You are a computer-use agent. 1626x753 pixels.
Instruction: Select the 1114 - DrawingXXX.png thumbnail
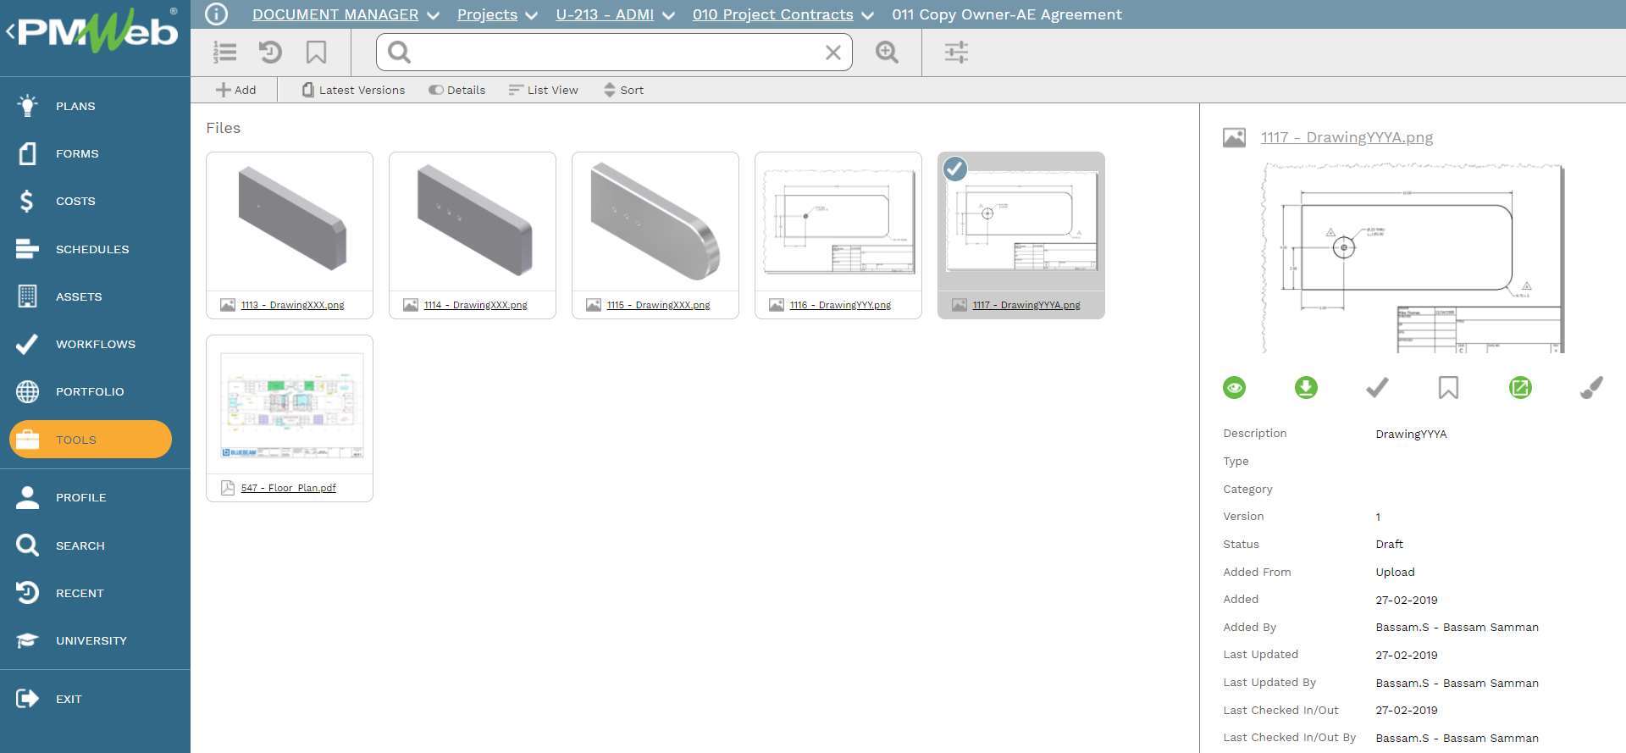point(473,222)
